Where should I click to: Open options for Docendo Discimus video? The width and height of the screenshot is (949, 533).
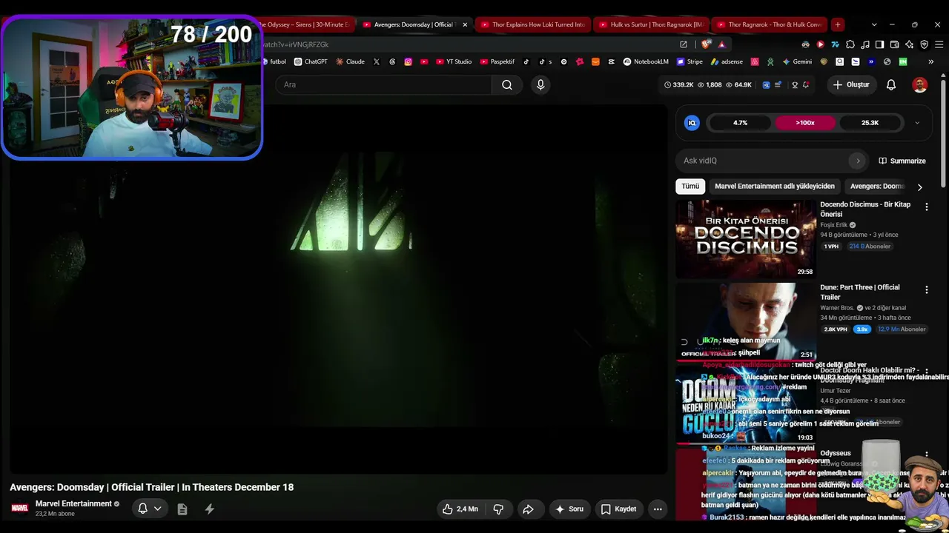[x=926, y=207]
